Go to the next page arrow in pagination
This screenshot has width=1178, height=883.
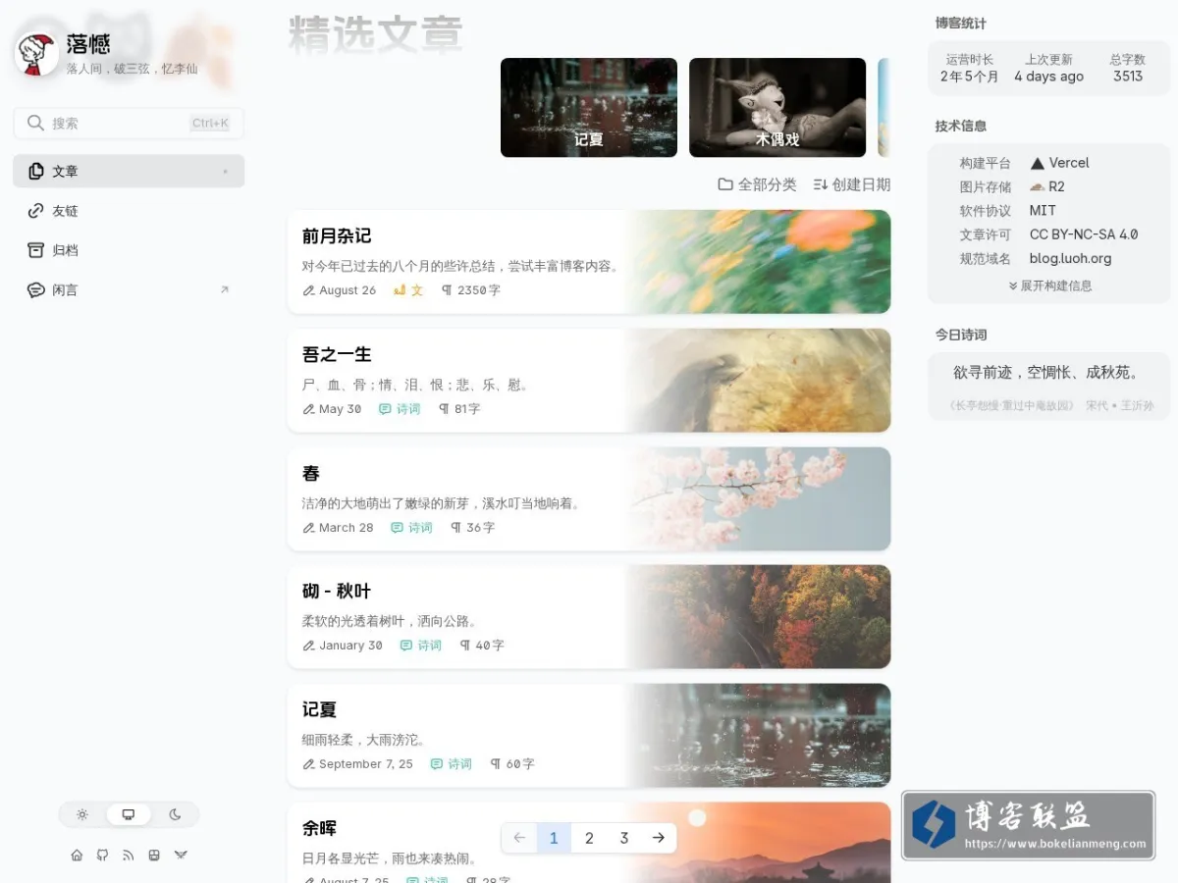click(x=659, y=838)
